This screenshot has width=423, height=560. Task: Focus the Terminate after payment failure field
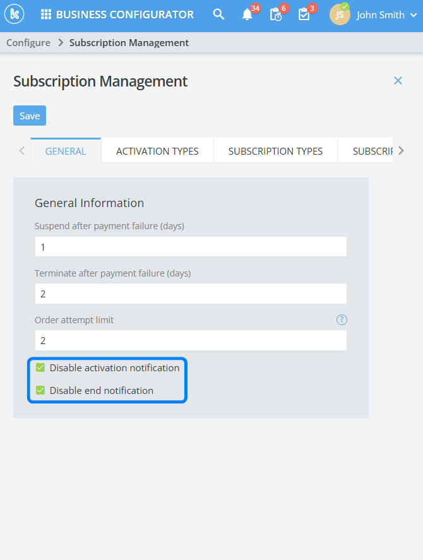click(x=191, y=294)
